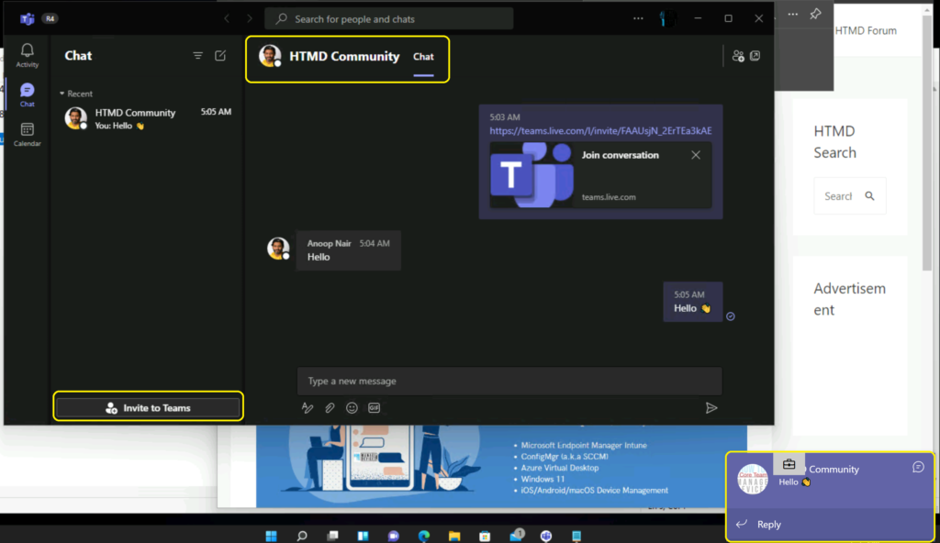
Task: Open chat icon in notification toast
Action: [x=918, y=467]
